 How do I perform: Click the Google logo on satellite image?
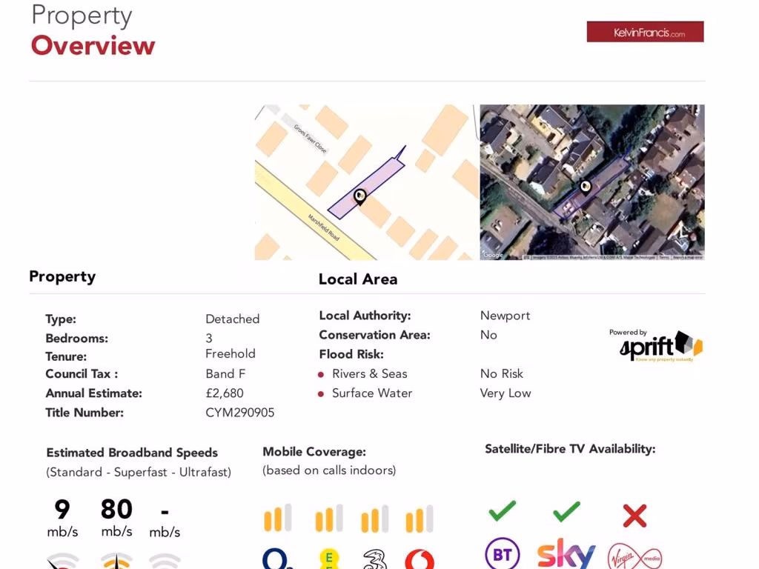coord(493,255)
